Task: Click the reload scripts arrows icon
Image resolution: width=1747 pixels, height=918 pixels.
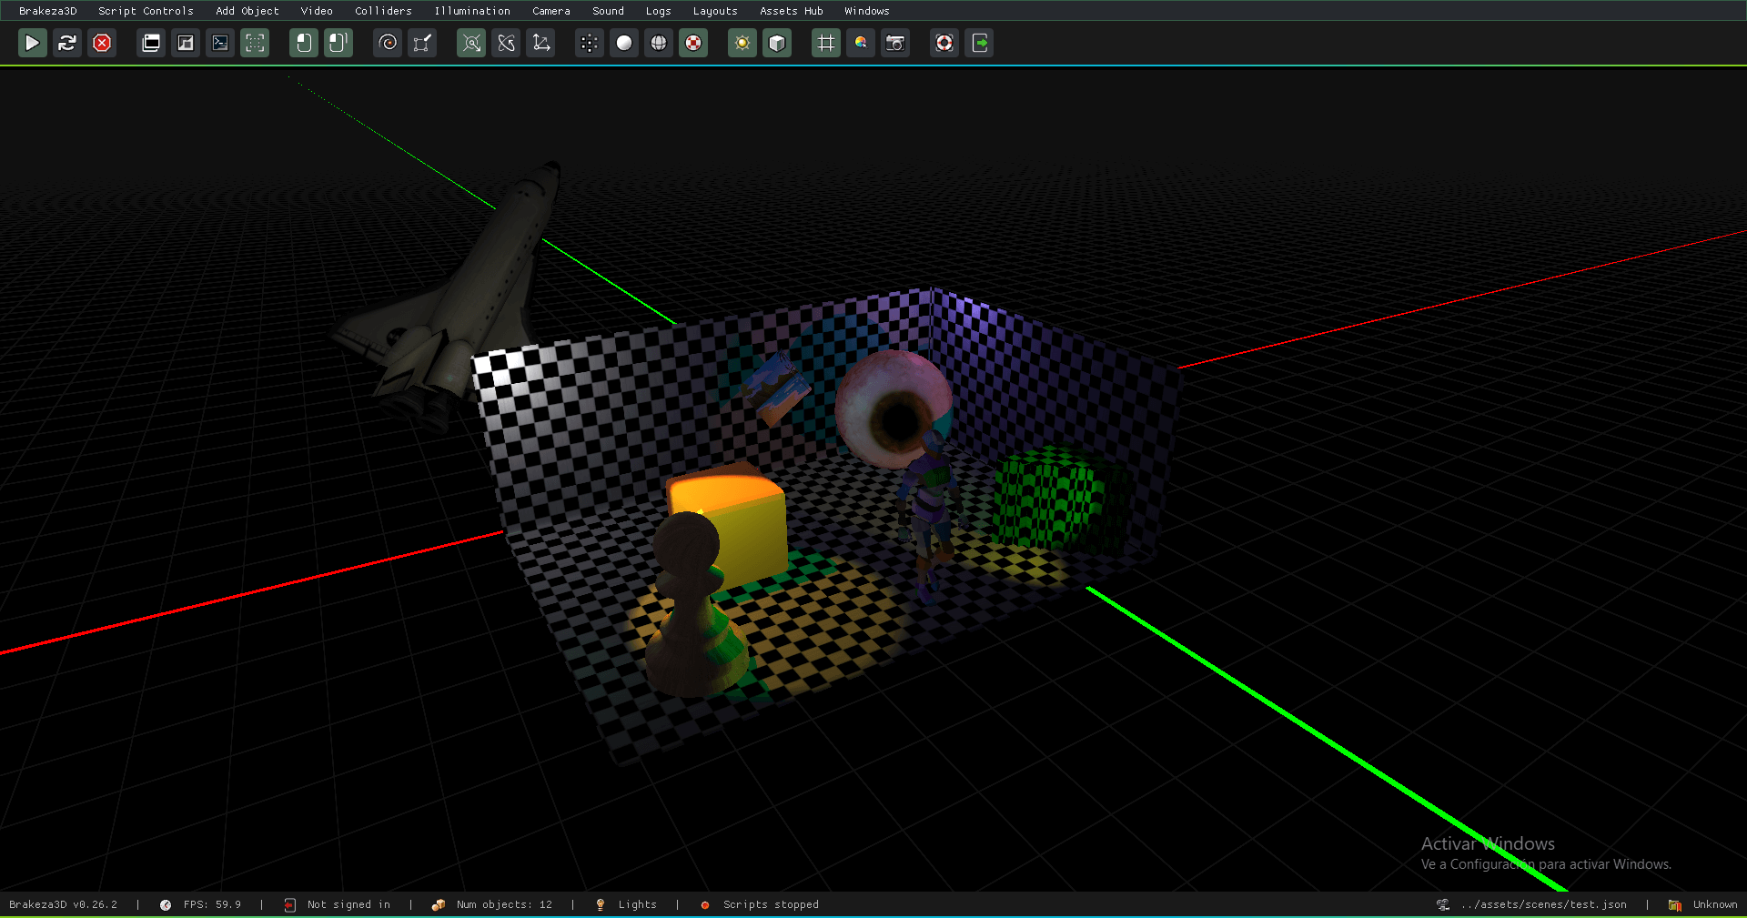Action: [x=66, y=43]
